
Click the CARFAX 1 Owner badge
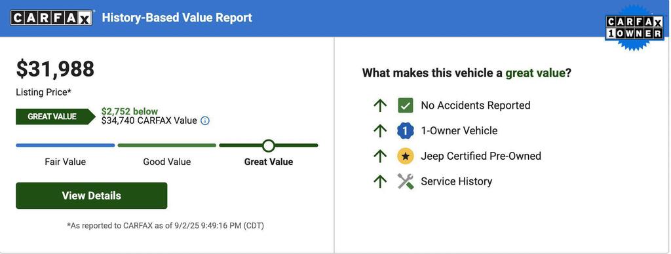pos(634,28)
